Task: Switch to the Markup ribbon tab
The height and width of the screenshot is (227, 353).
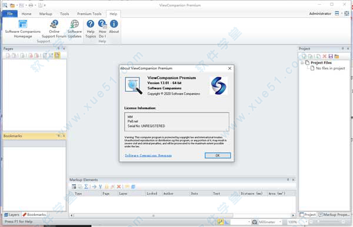Action: coord(45,13)
